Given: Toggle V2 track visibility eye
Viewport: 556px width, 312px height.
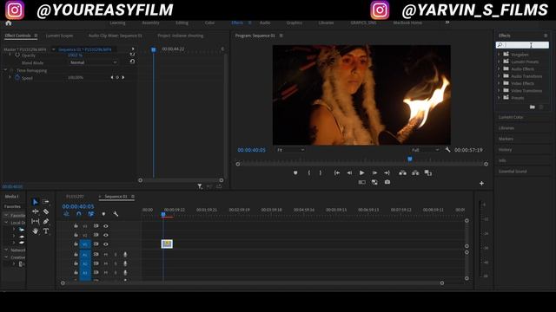Looking at the screenshot, I should pyautogui.click(x=106, y=235).
